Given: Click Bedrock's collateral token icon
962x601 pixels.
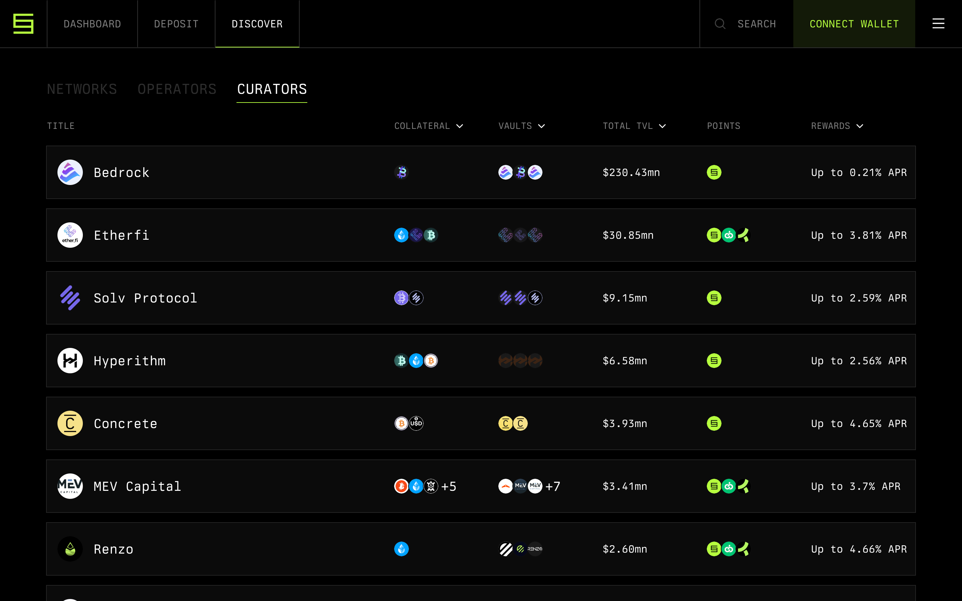Looking at the screenshot, I should 402,172.
